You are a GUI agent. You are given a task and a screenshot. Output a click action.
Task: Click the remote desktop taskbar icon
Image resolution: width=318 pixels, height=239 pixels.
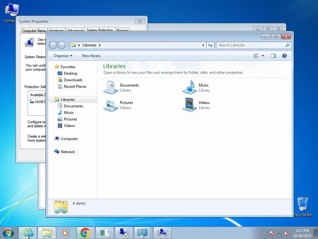tap(124, 233)
